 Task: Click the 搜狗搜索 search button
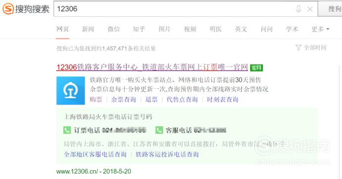tap(330, 9)
